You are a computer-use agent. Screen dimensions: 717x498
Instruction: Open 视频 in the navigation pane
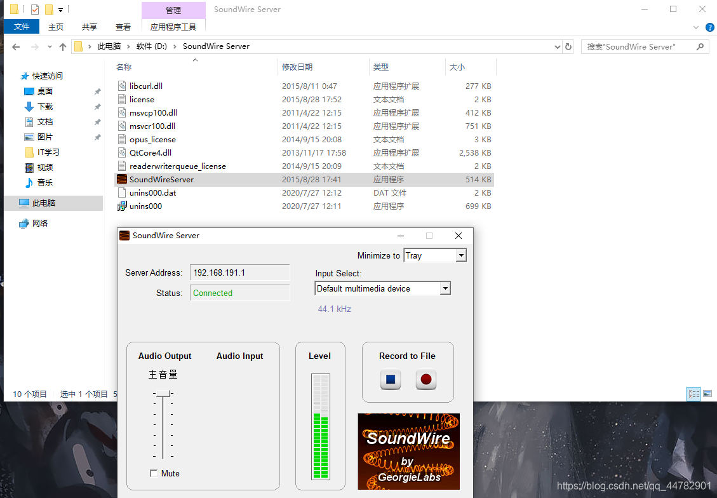coord(45,167)
